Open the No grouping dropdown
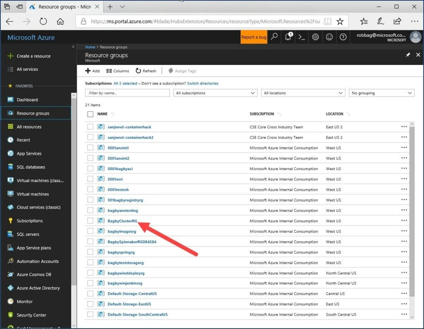Image resolution: width=424 pixels, height=329 pixels. (382, 93)
